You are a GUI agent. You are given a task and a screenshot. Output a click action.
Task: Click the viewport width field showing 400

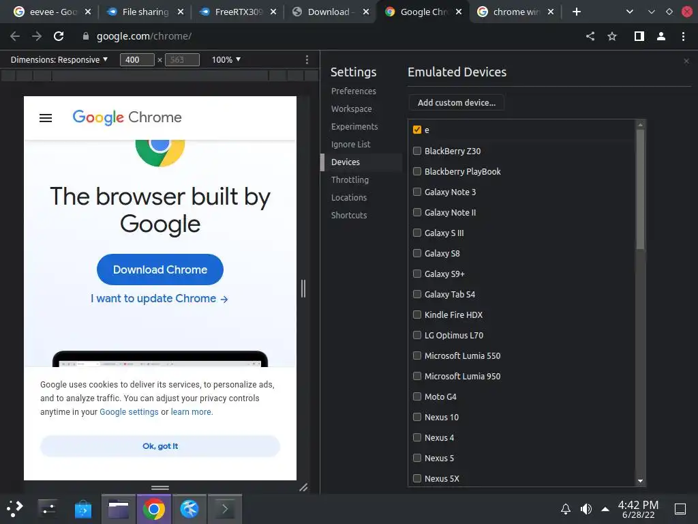point(137,60)
